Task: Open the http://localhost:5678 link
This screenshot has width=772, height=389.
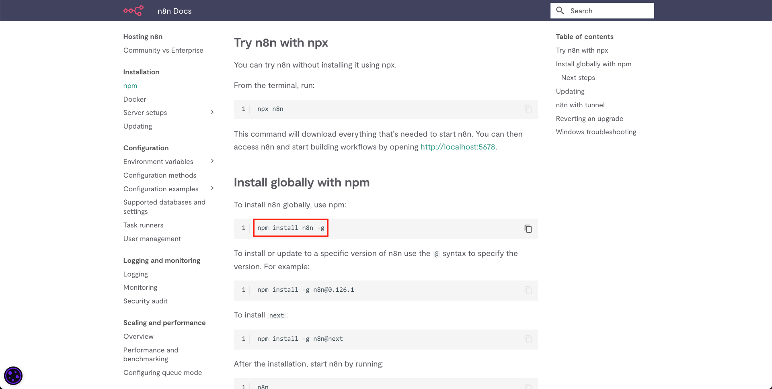Action: pyautogui.click(x=458, y=147)
